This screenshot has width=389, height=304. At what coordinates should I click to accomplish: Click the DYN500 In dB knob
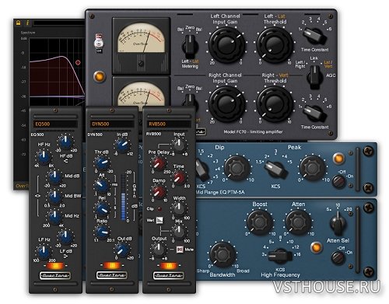point(122,145)
